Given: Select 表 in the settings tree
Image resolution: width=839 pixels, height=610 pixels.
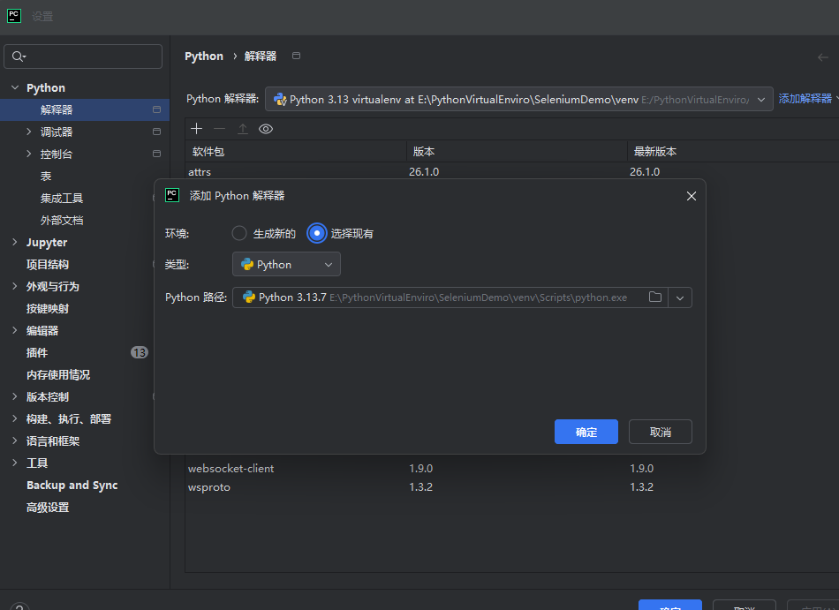Looking at the screenshot, I should pos(46,176).
